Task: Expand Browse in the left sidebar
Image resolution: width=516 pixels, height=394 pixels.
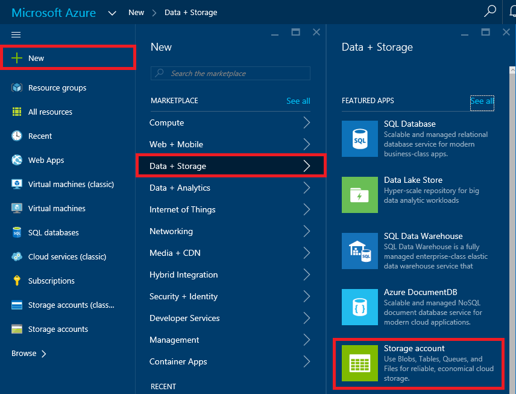Action: (x=29, y=354)
